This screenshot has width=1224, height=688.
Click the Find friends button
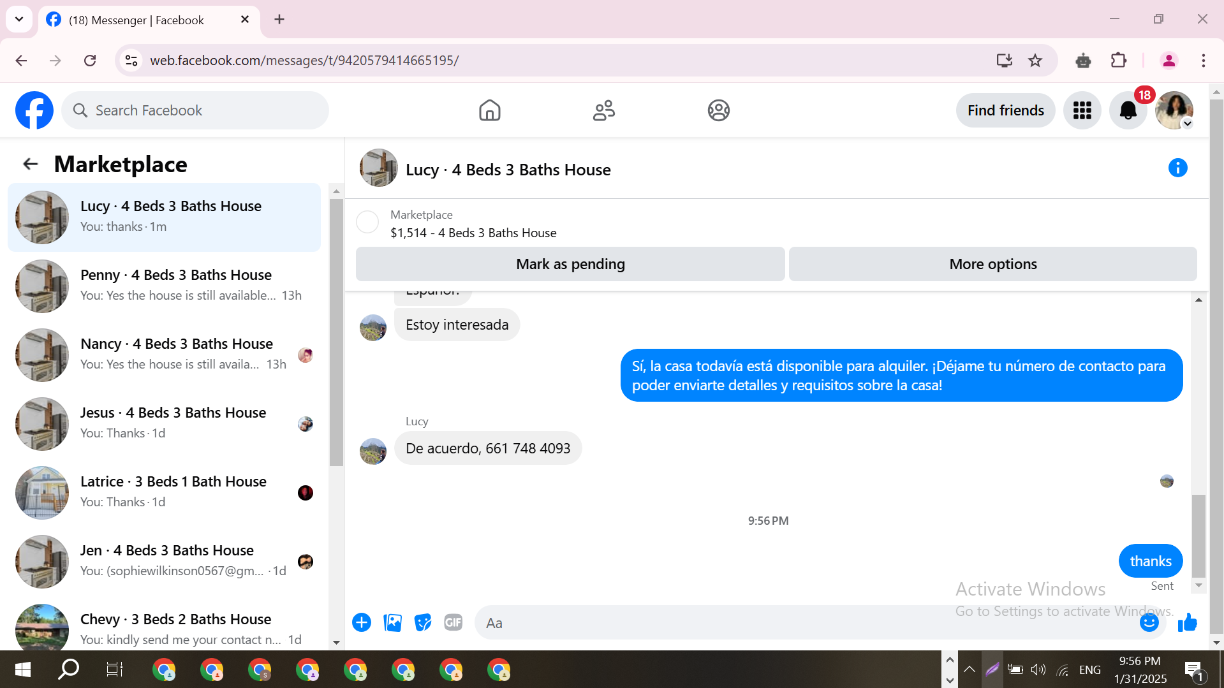click(1005, 110)
